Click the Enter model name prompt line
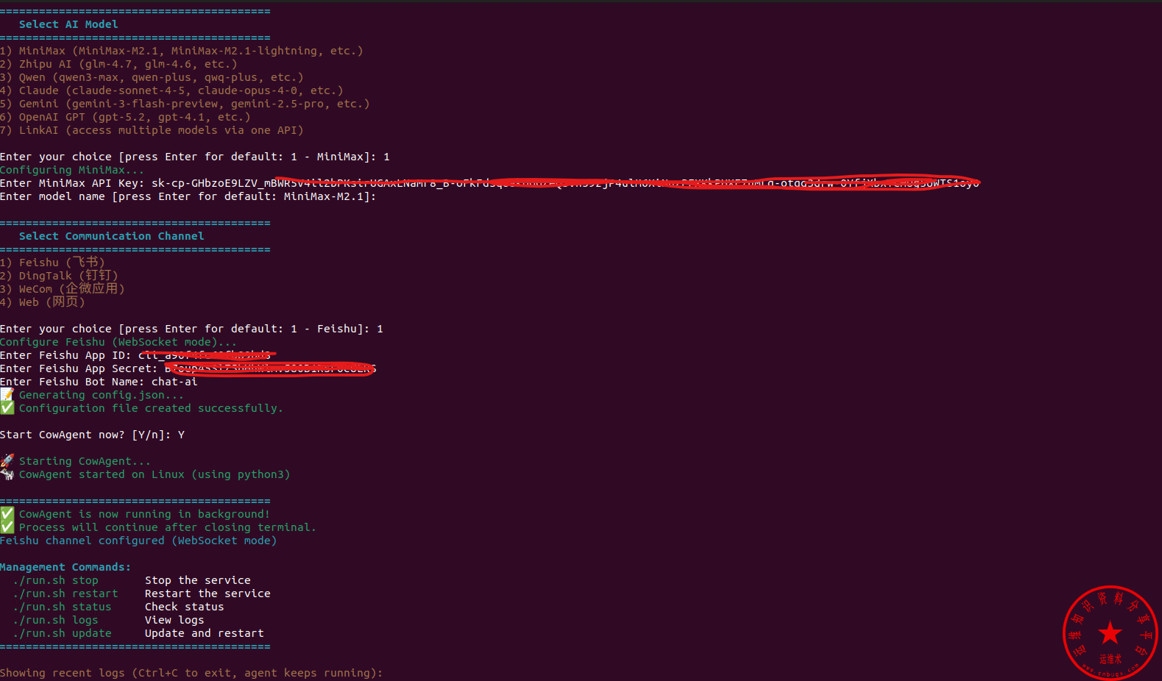The image size is (1162, 681). [x=188, y=196]
